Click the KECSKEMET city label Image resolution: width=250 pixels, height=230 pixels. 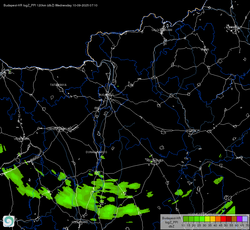point(155,160)
